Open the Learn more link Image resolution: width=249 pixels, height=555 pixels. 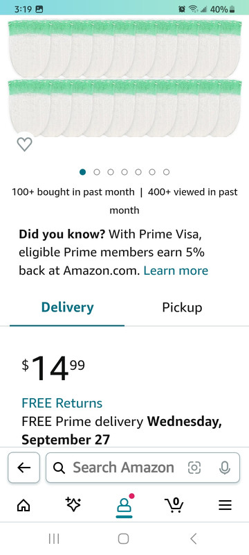point(176,271)
